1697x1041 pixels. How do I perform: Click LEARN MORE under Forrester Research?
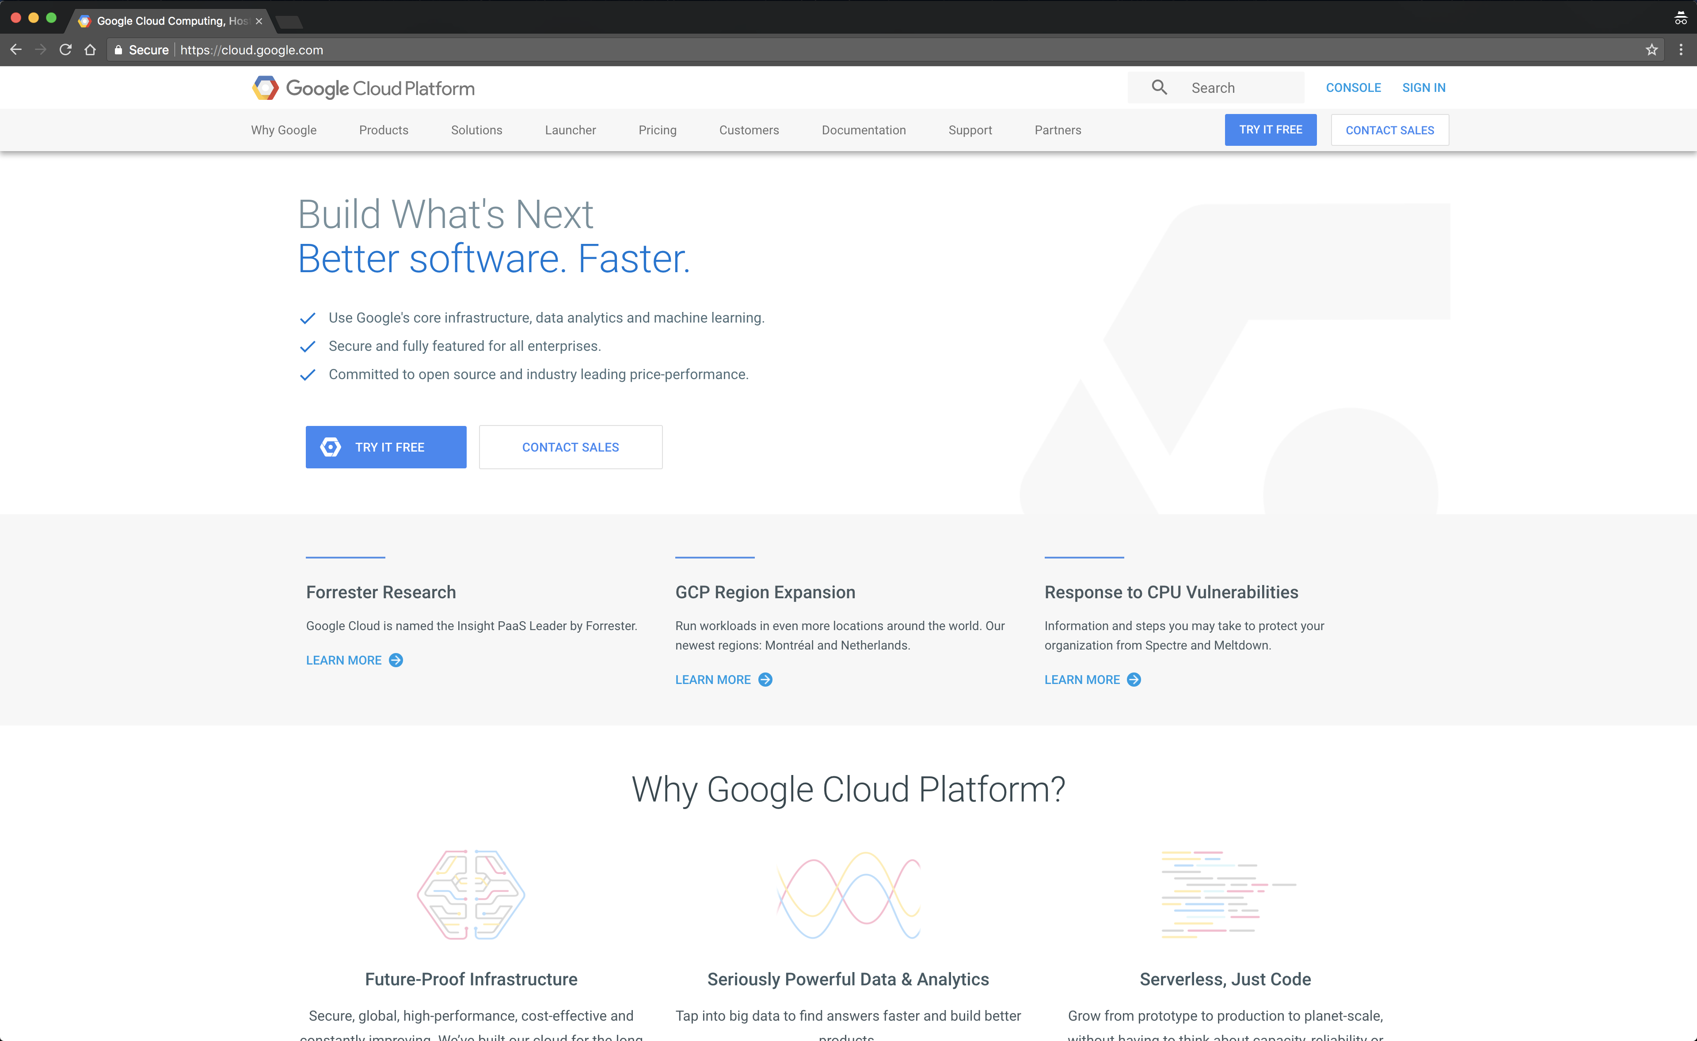point(344,660)
